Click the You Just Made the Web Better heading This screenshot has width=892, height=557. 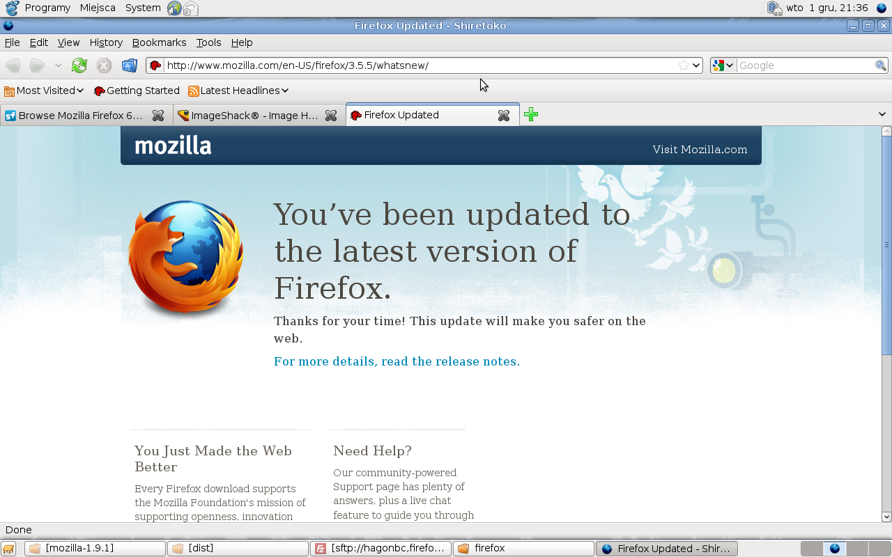pos(213,459)
